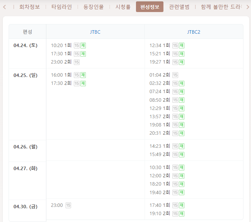251x222 pixels.
Task: Open the JTBC2 channel link
Action: 194,32
